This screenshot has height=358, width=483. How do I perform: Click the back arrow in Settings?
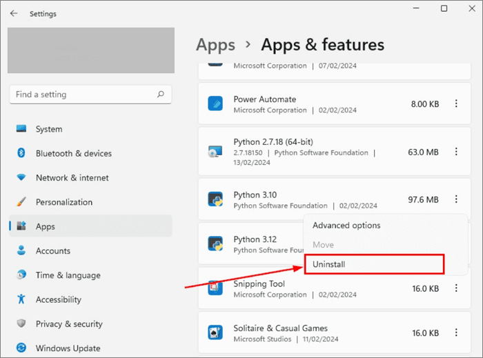14,13
